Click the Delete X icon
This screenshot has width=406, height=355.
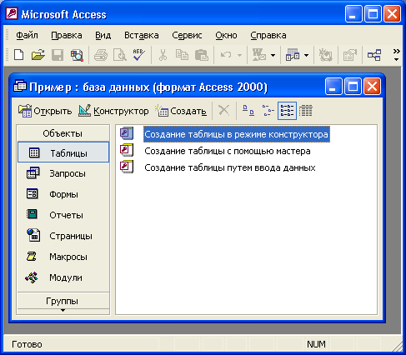pos(223,110)
